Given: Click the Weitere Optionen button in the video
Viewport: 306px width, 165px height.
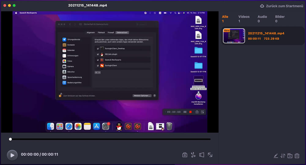Looking at the screenshot, I should [142, 96].
